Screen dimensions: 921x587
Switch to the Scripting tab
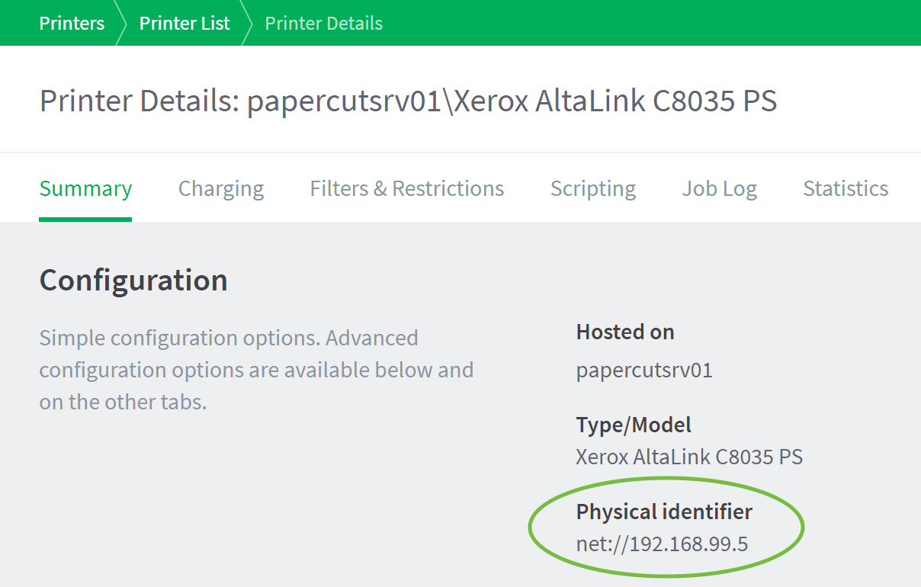tap(593, 188)
